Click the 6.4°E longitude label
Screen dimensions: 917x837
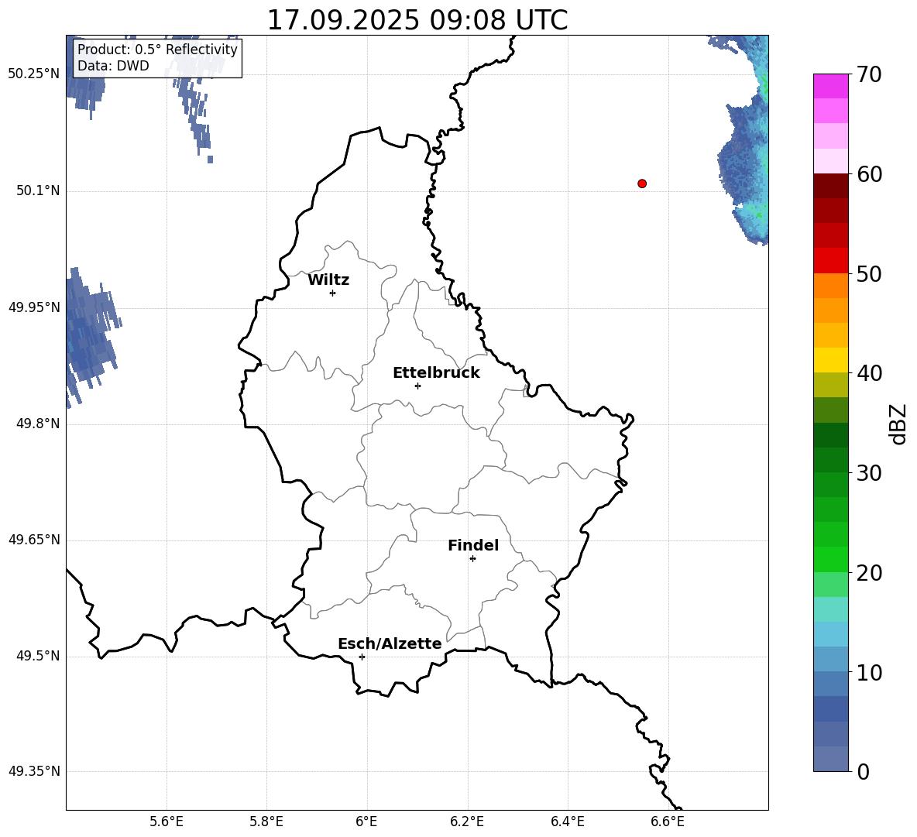pos(567,822)
